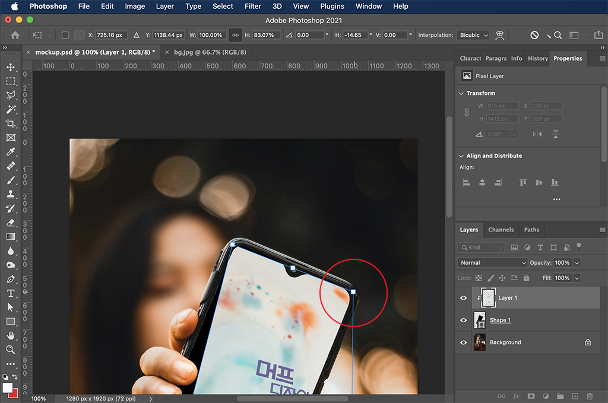Select the Hand tool
The image size is (608, 403).
tap(11, 335)
